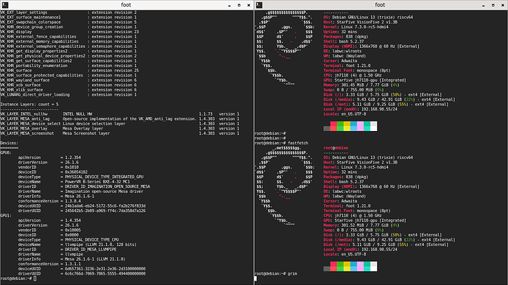This screenshot has width=508, height=285.
Task: Click the 'deviceID = 0x36054182' line
Action: point(53,172)
